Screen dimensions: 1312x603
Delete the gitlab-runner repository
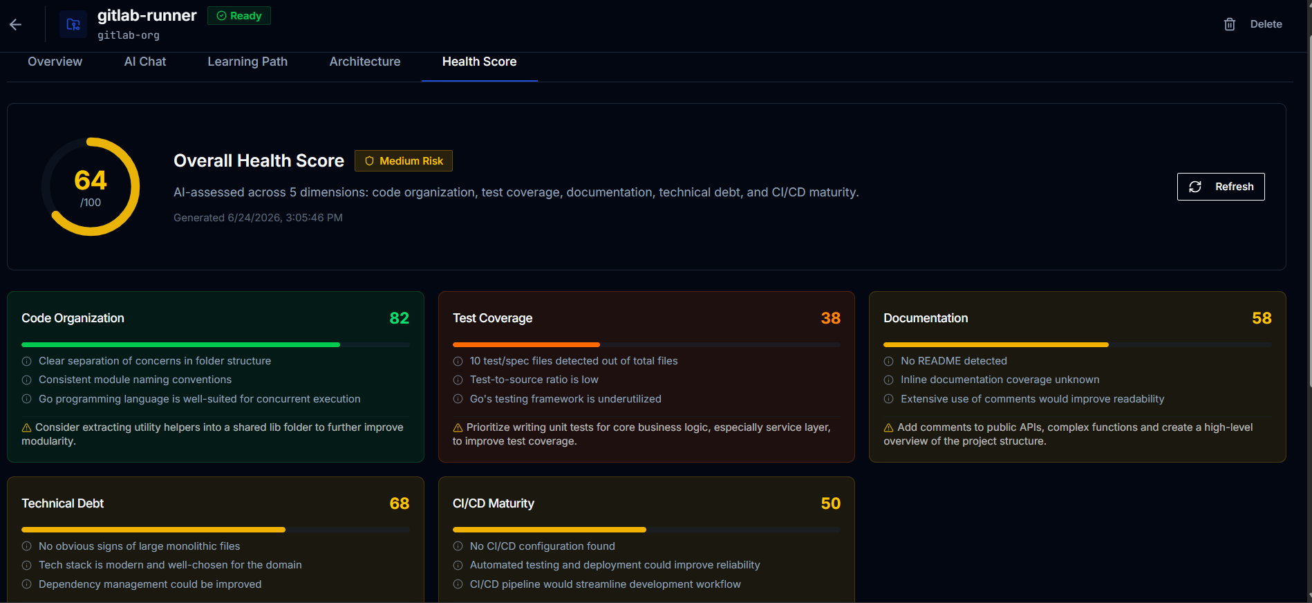[1253, 24]
